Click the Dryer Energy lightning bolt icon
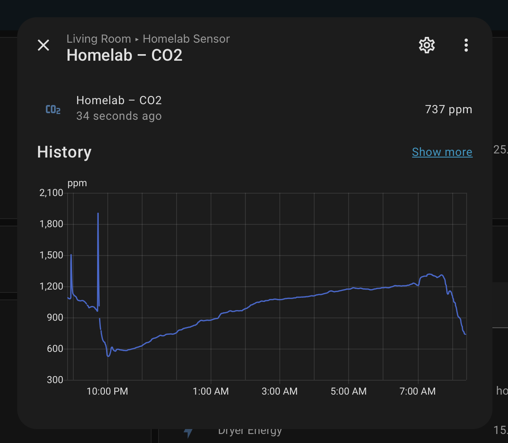 click(188, 432)
